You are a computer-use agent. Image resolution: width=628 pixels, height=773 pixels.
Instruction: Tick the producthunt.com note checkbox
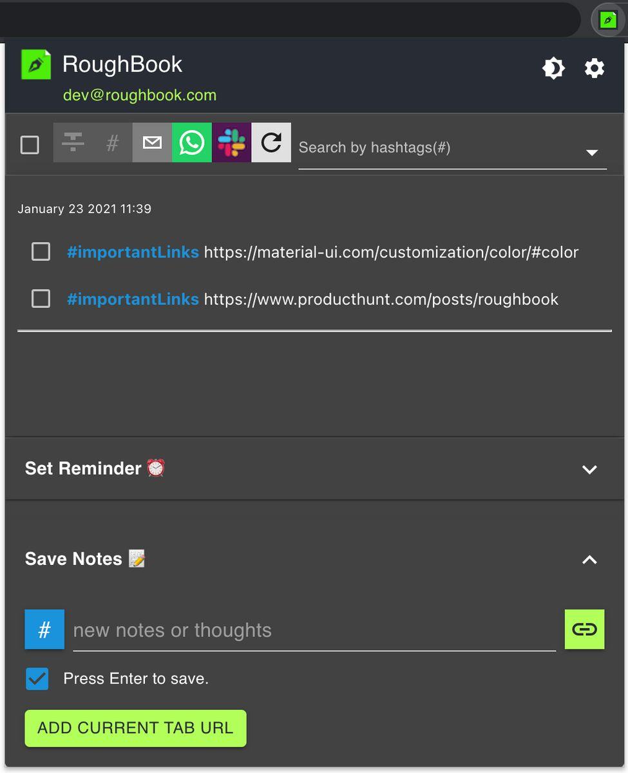click(x=41, y=299)
